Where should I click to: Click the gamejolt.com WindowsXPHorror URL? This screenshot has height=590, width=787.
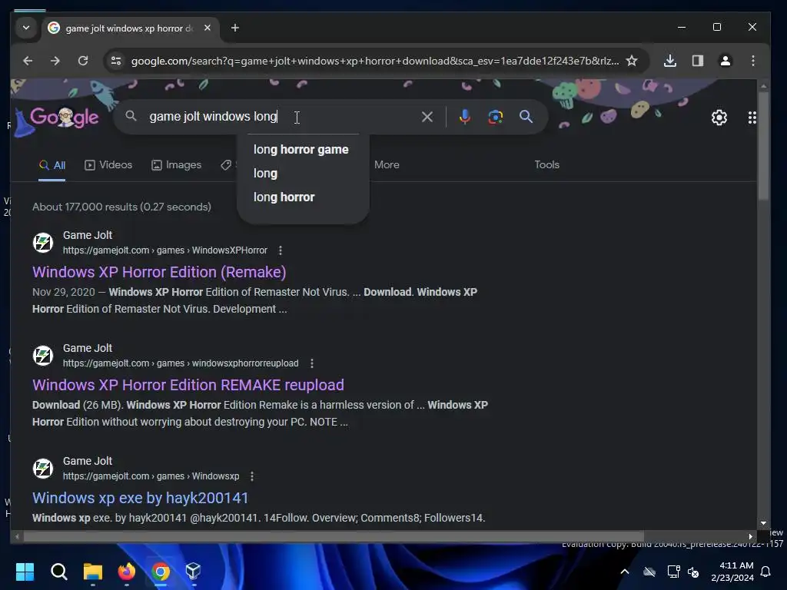coord(164,250)
